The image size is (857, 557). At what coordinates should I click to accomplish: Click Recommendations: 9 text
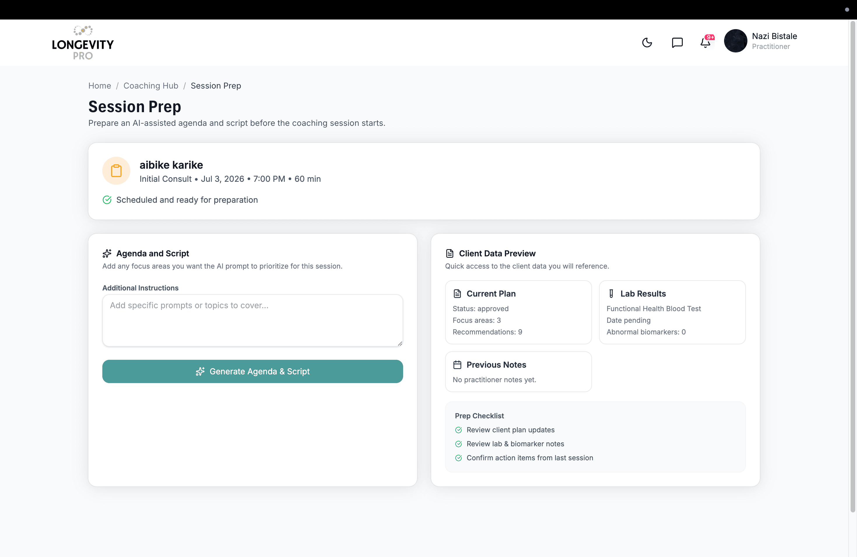(487, 332)
